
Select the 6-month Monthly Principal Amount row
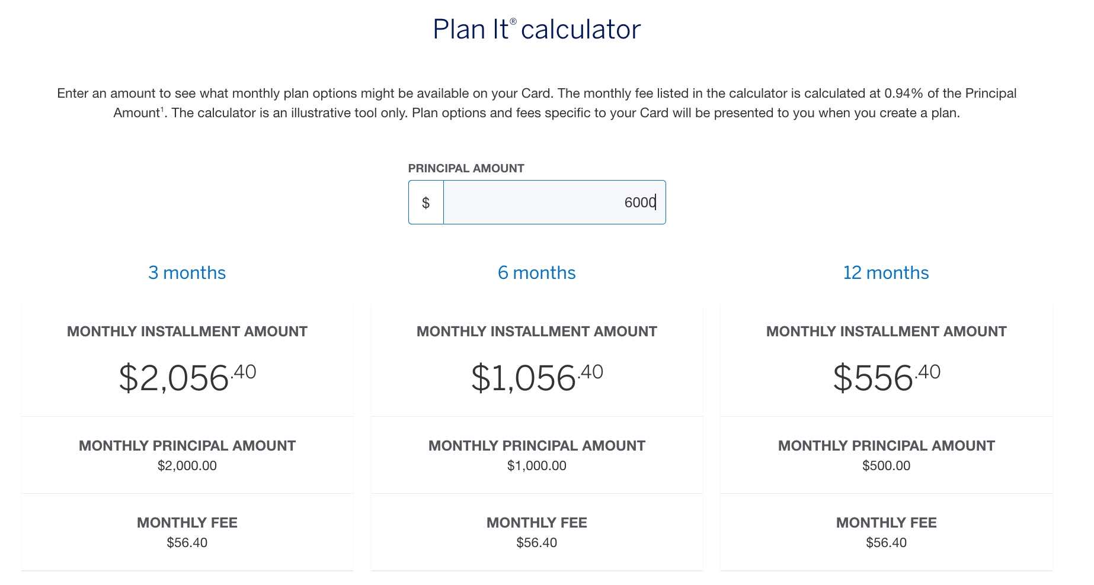(x=537, y=455)
